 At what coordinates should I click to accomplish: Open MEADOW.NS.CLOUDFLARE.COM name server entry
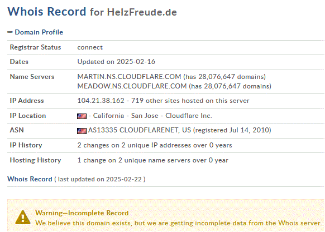[132, 86]
